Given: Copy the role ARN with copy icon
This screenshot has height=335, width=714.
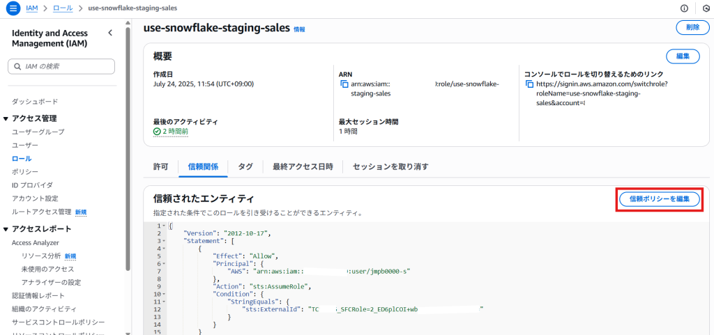Looking at the screenshot, I should (x=344, y=84).
